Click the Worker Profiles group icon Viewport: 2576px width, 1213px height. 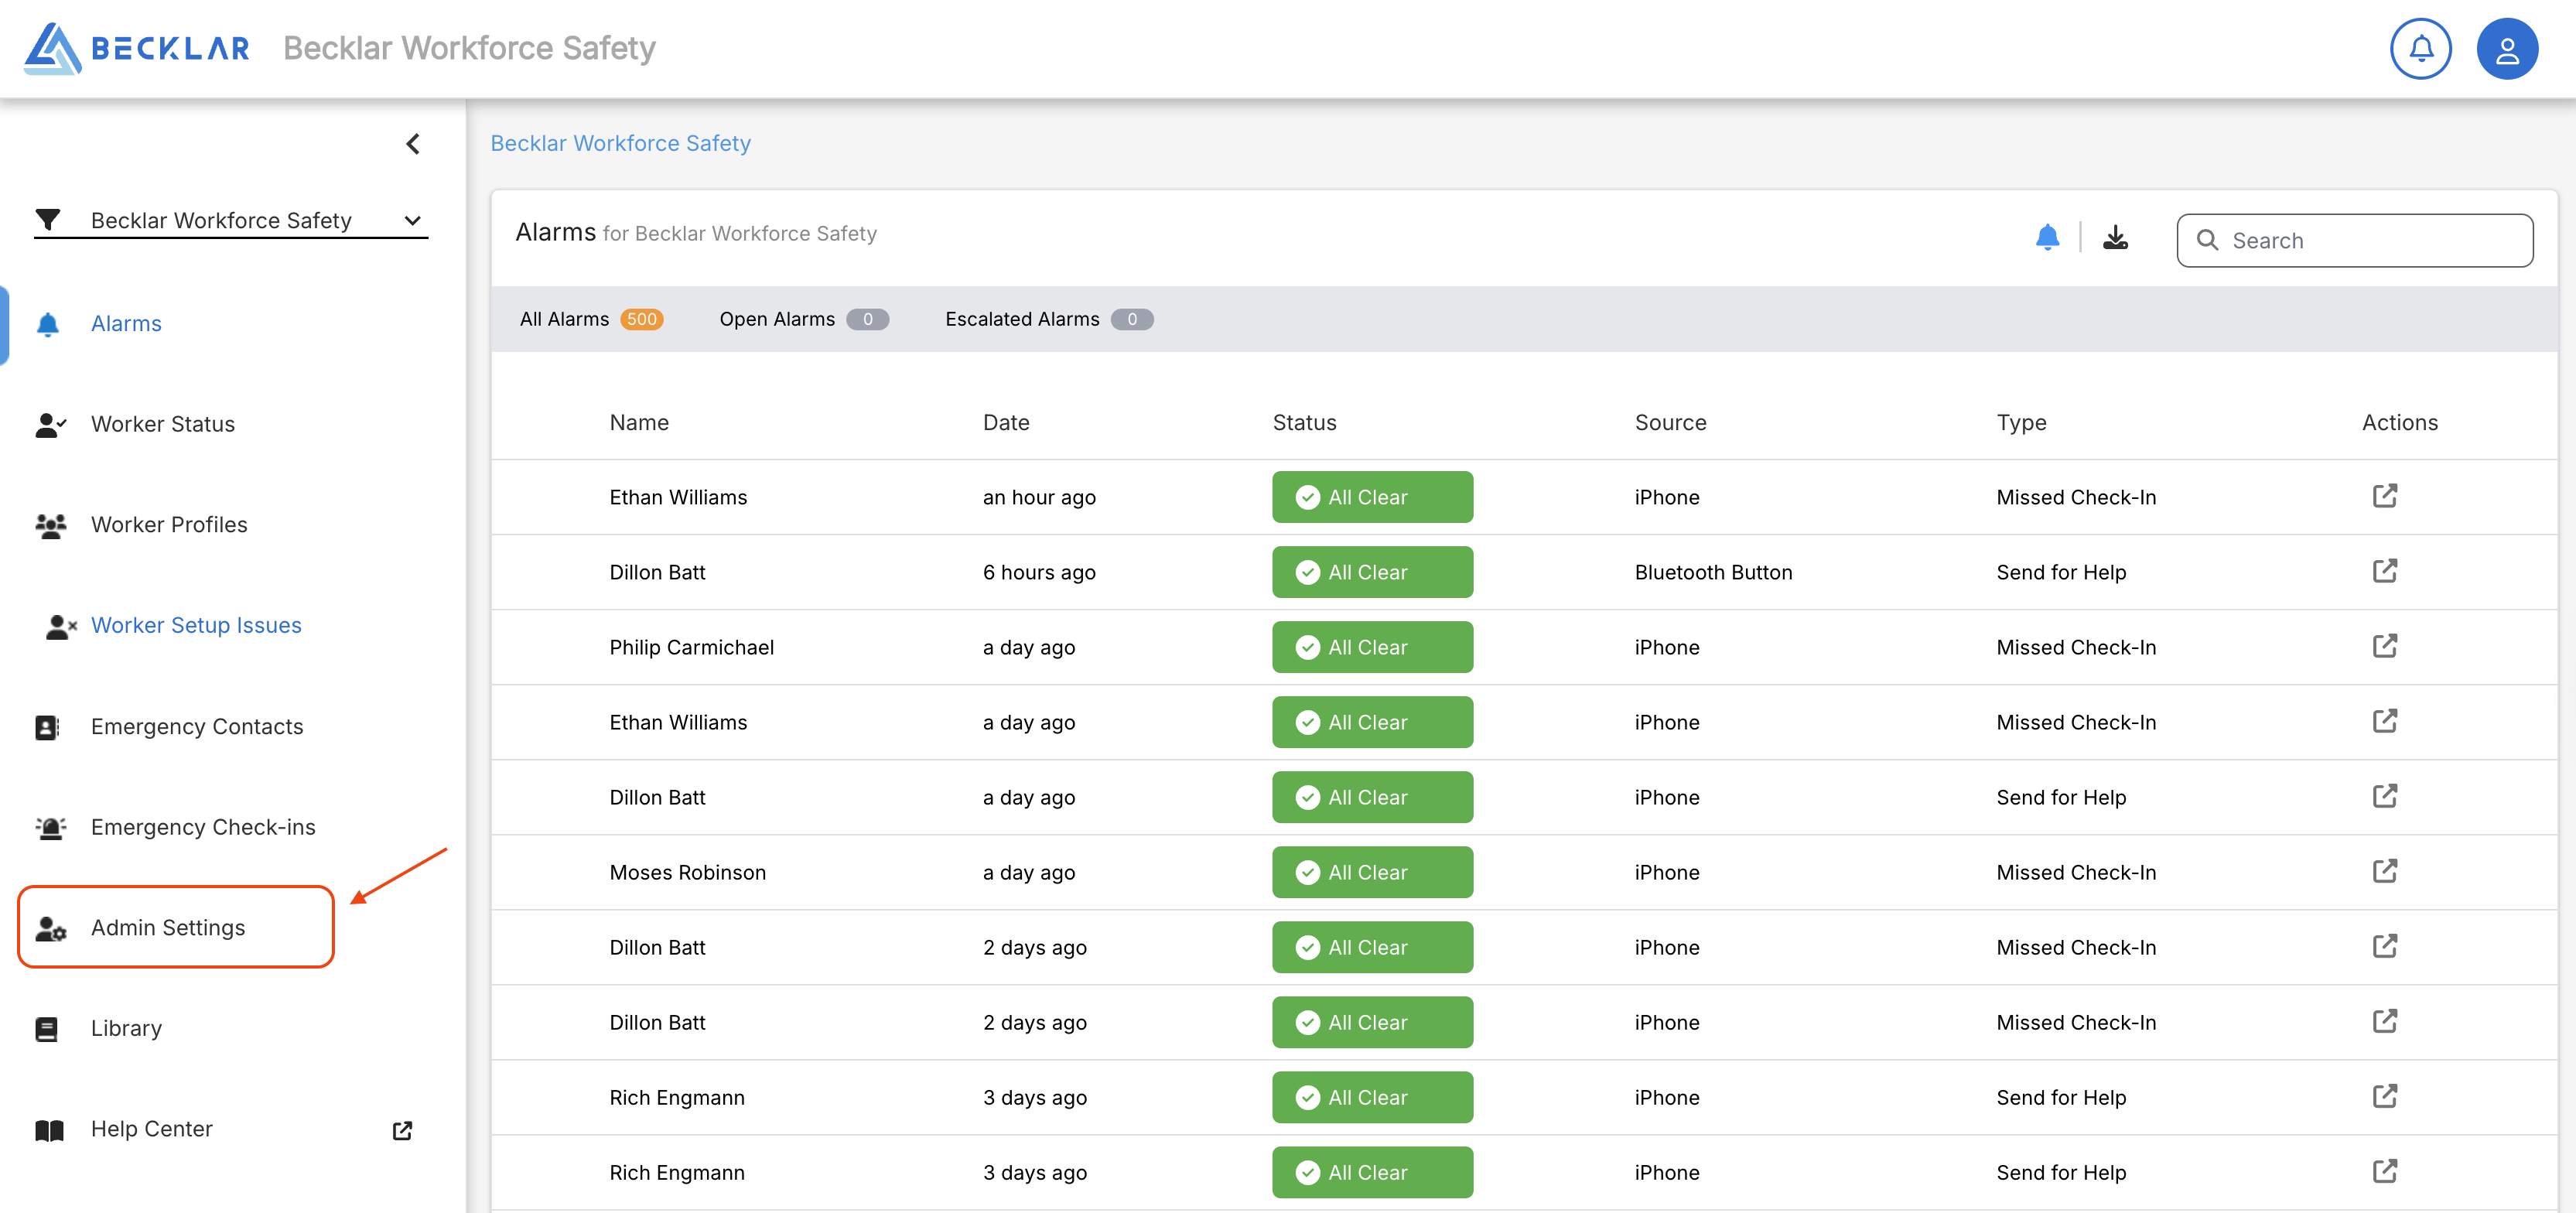[x=50, y=525]
